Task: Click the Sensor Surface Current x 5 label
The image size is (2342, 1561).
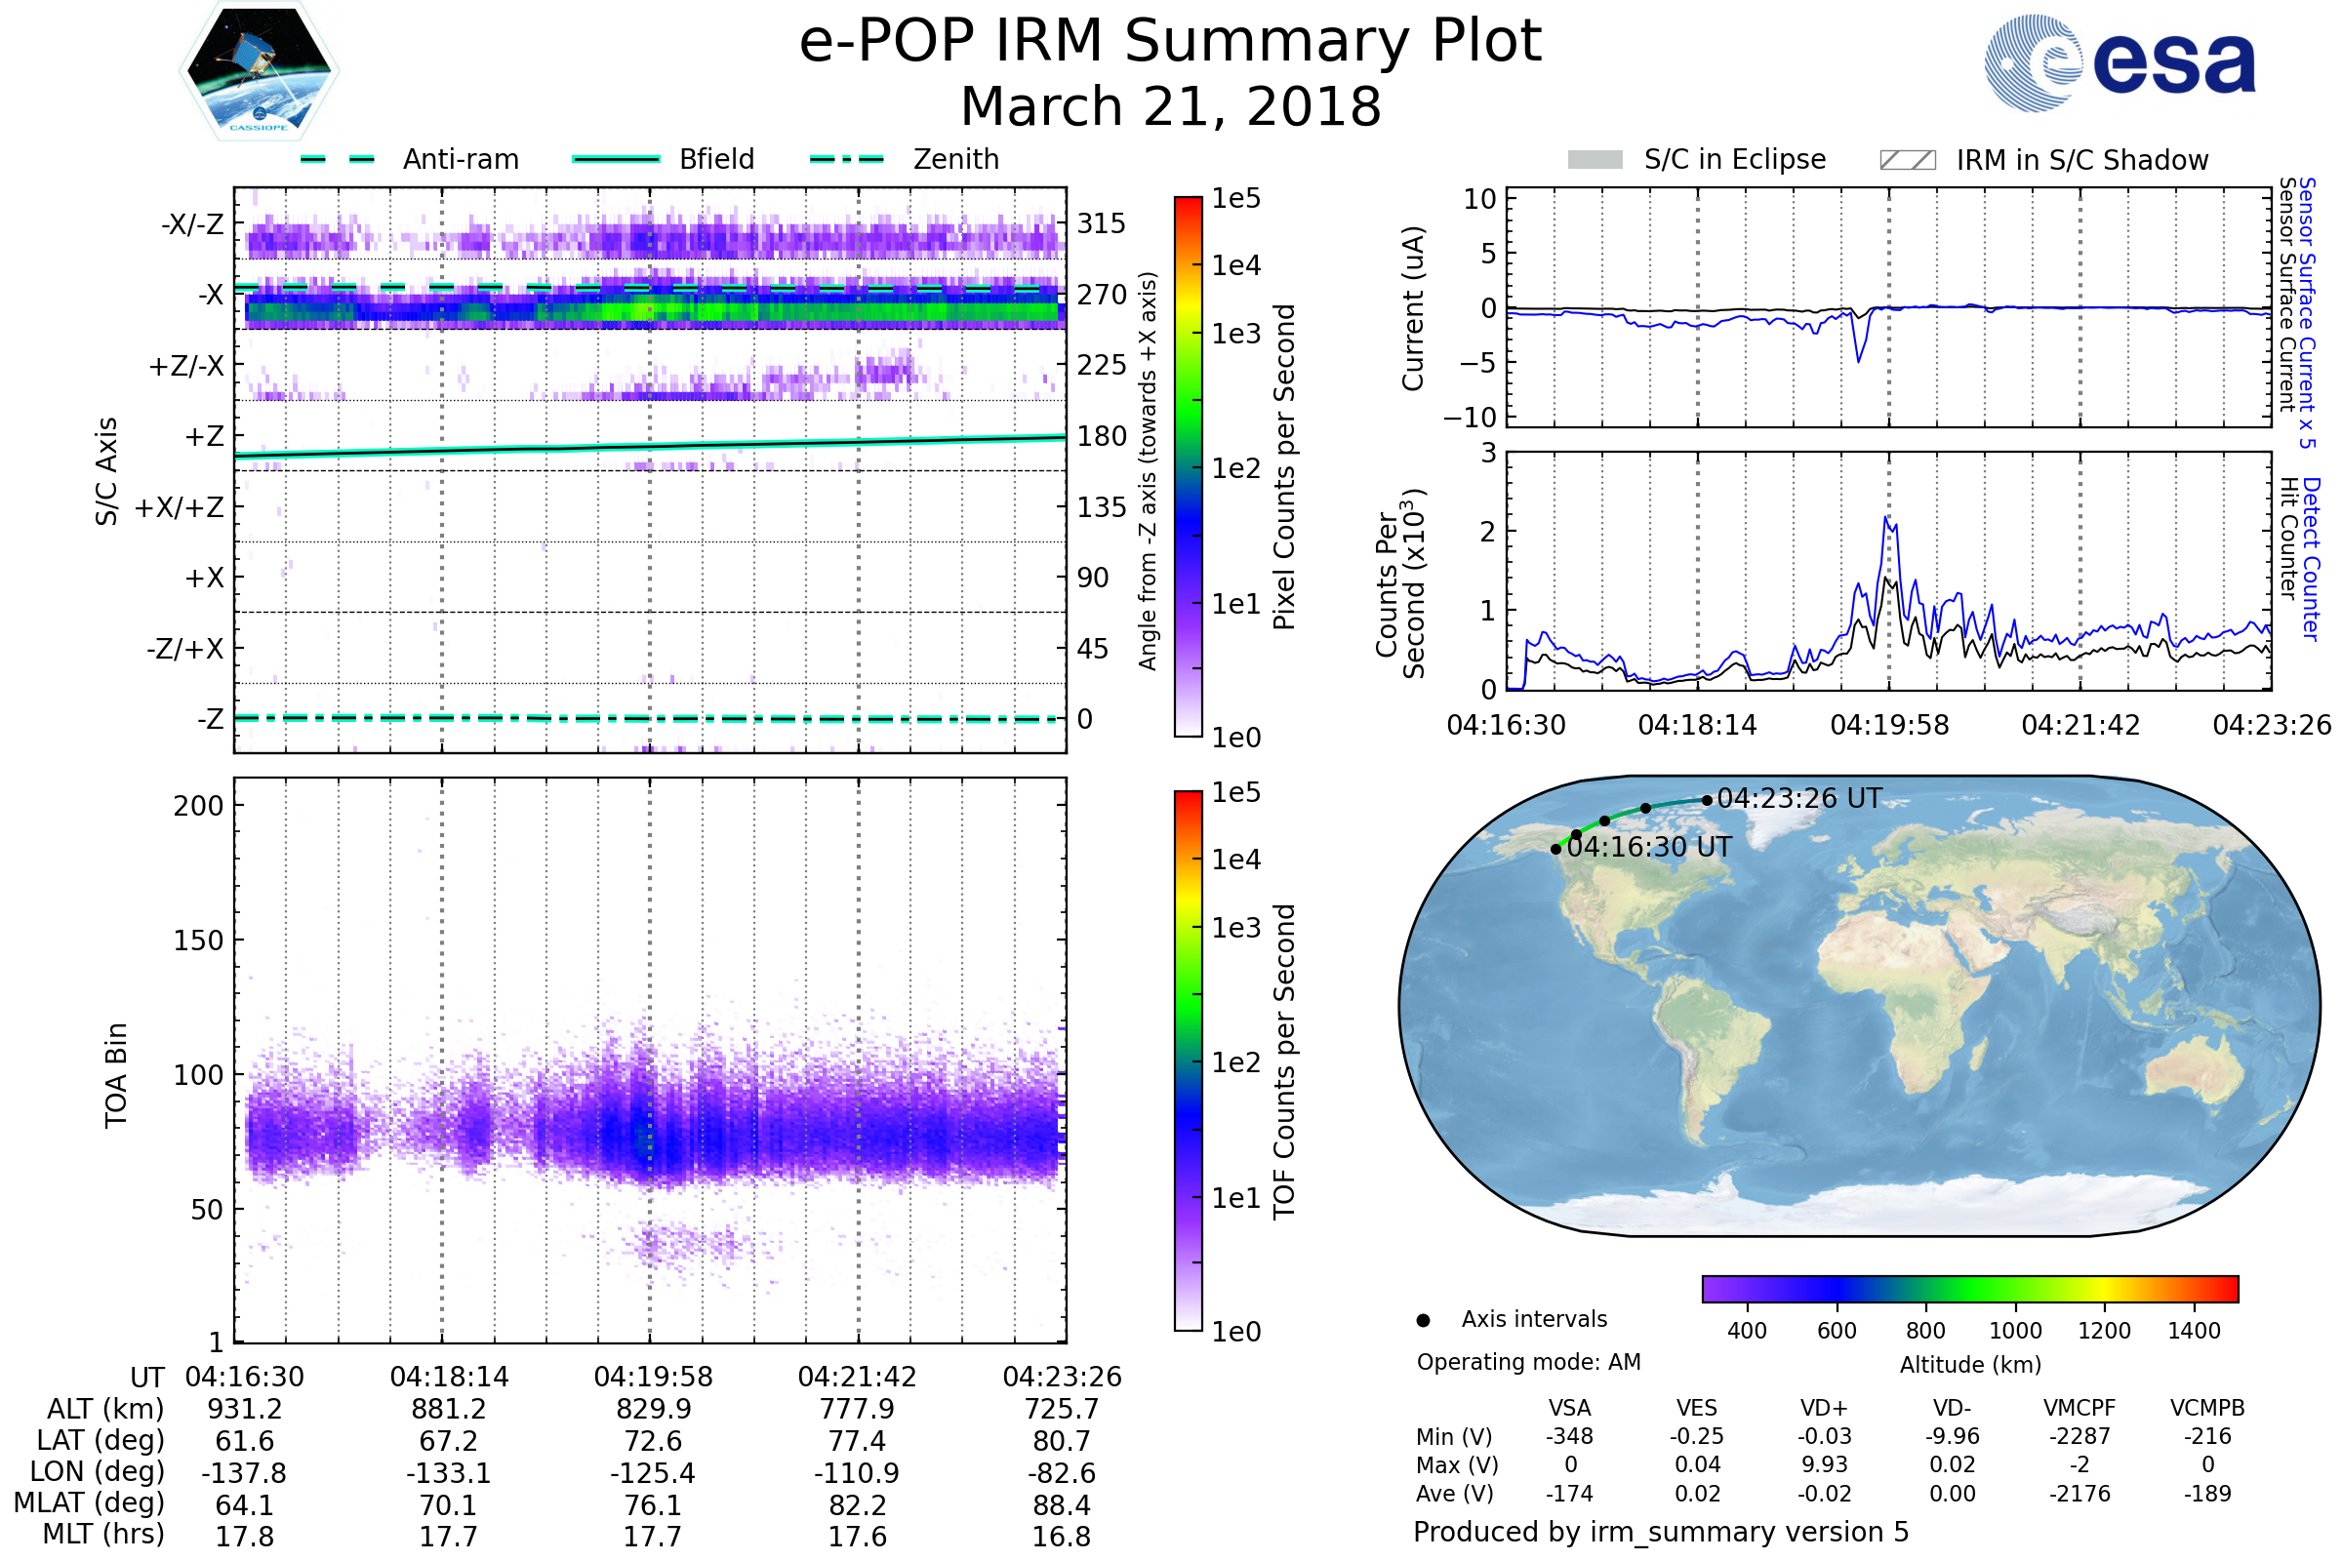Action: pos(2306,312)
